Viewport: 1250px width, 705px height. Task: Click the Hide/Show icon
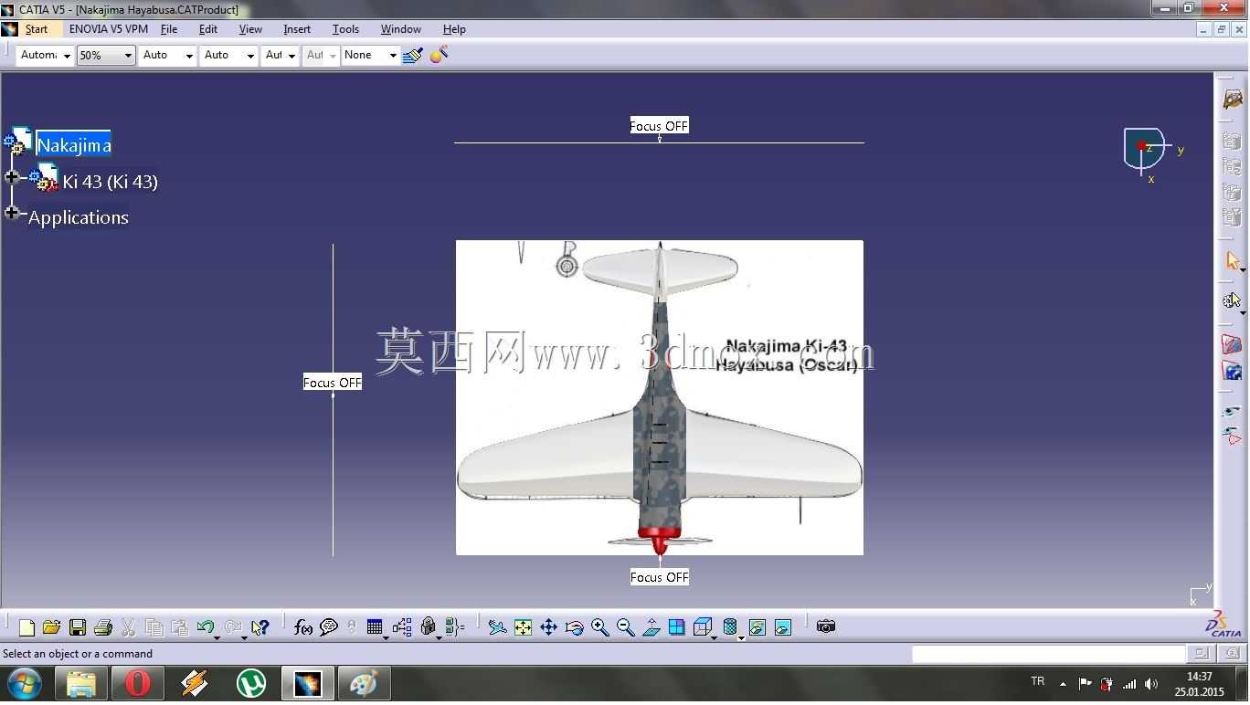tap(757, 627)
